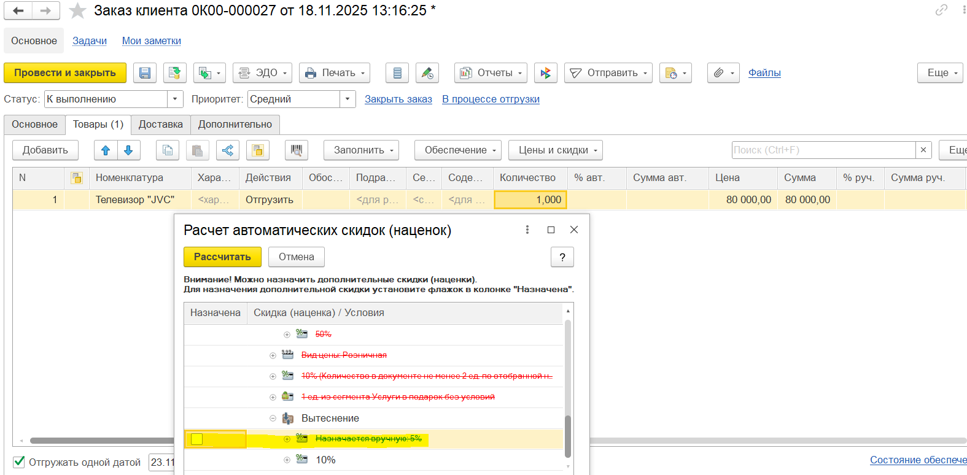Click the Рассчитать button
The image size is (967, 475).
[x=222, y=257]
